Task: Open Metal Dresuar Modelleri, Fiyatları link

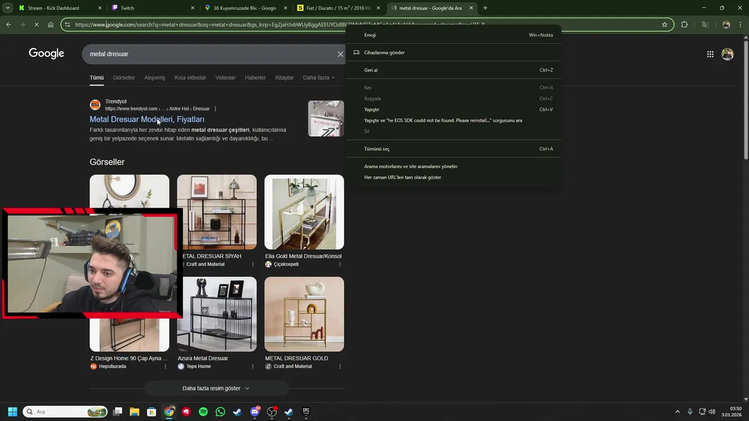Action: coord(147,119)
